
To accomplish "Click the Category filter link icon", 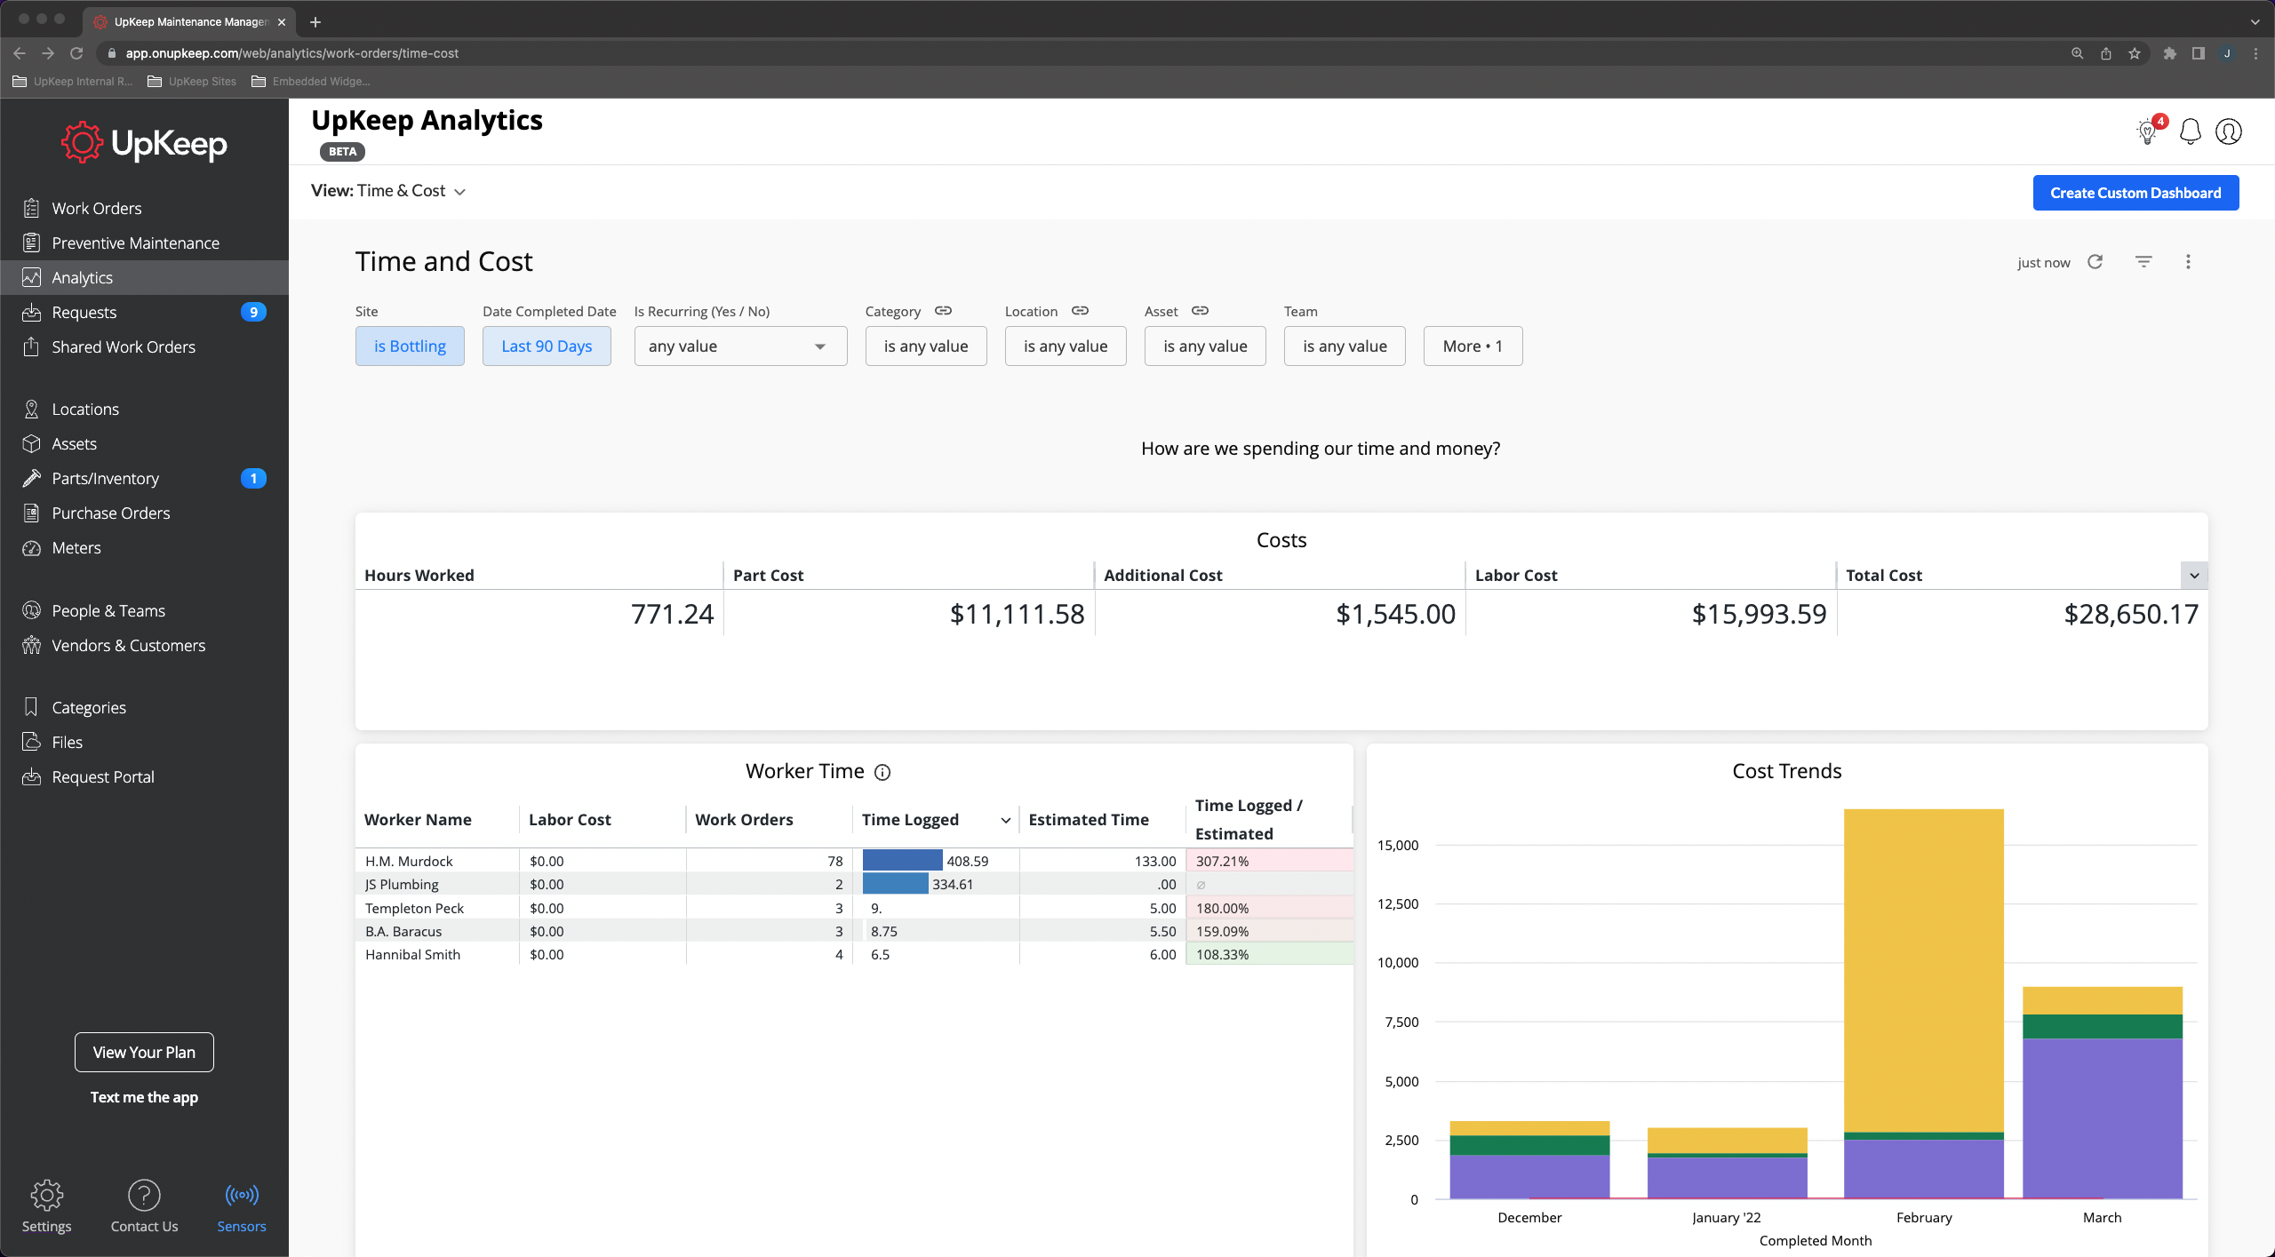I will 943,311.
